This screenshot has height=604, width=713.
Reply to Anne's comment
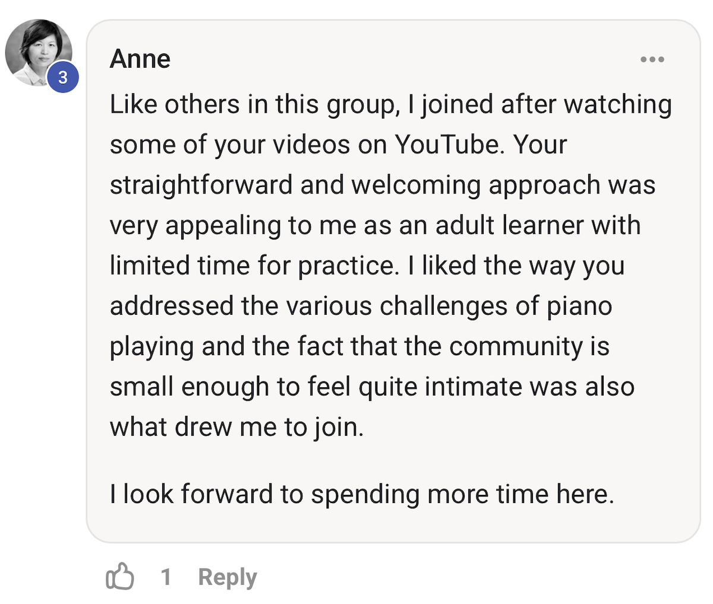pos(228,577)
